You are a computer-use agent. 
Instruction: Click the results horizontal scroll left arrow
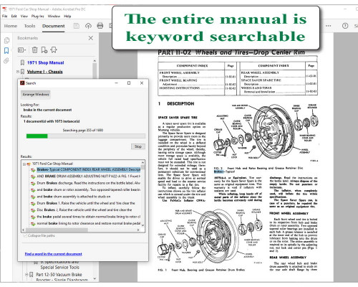pyautogui.click(x=23, y=230)
